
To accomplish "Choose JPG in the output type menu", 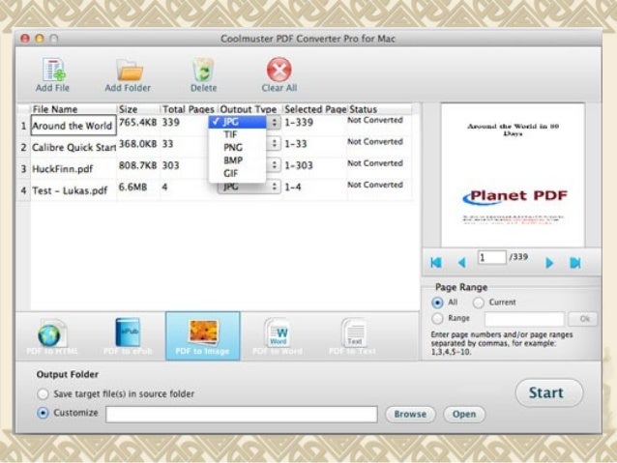I will point(237,122).
